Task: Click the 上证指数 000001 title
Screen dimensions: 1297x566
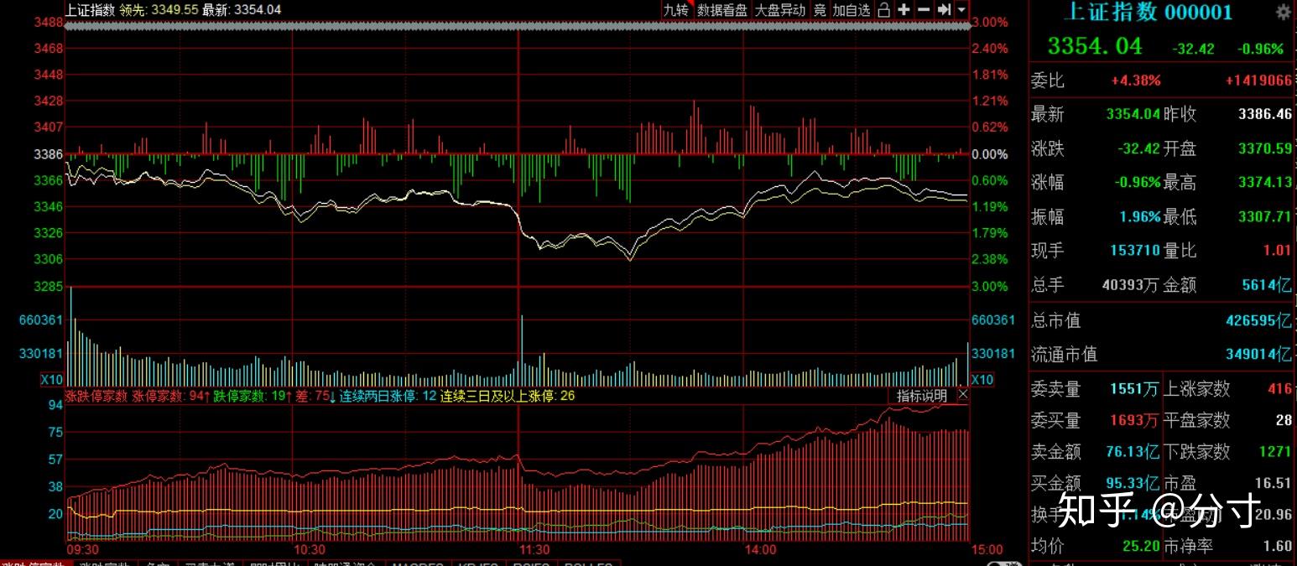Action: pyautogui.click(x=1148, y=12)
